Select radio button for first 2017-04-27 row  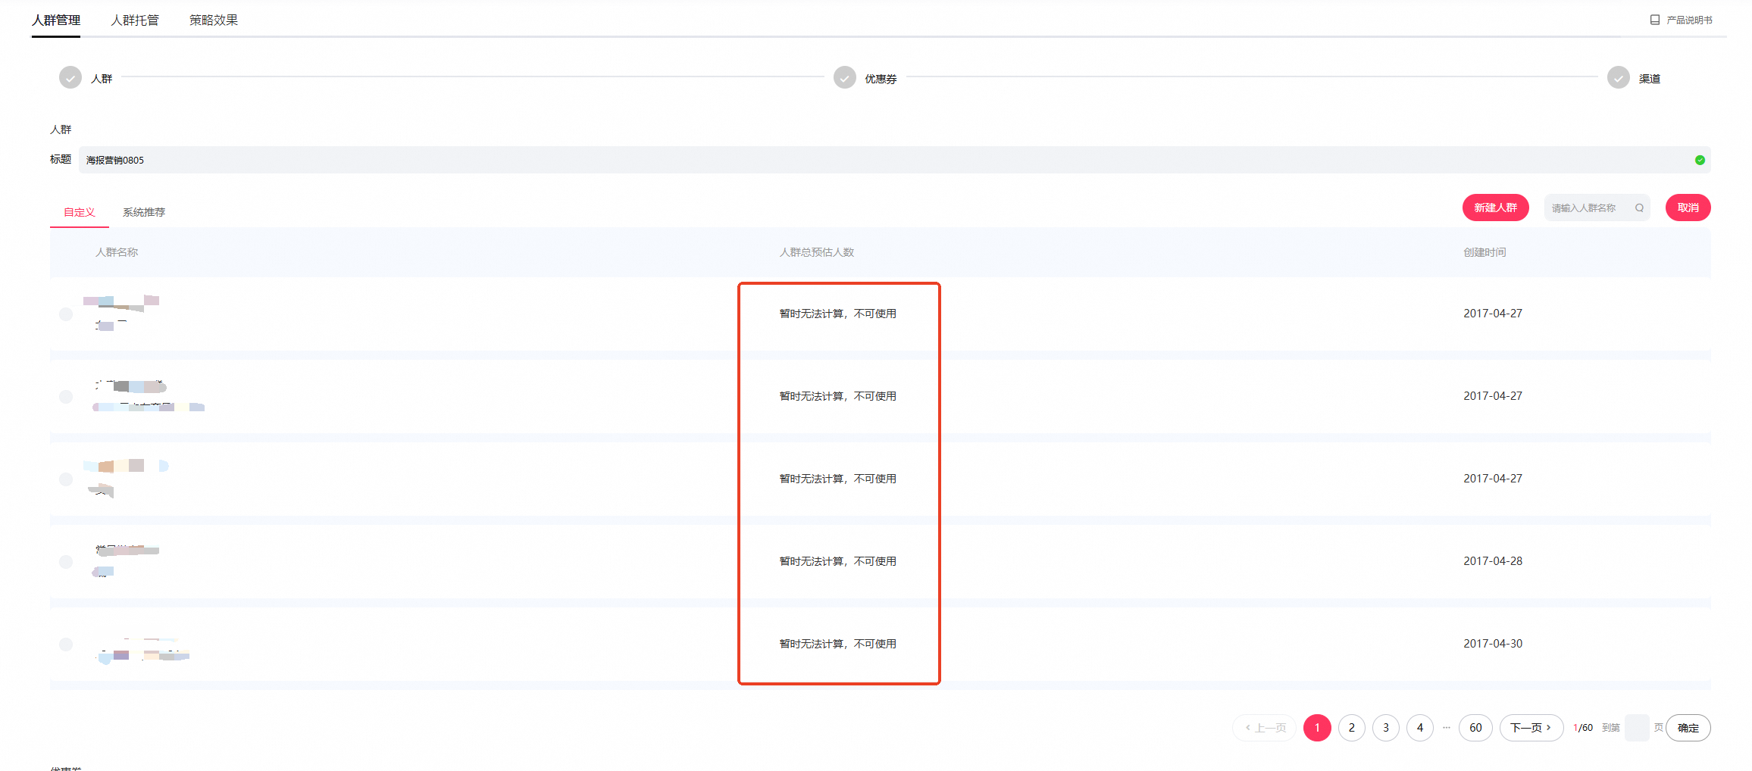click(x=66, y=314)
